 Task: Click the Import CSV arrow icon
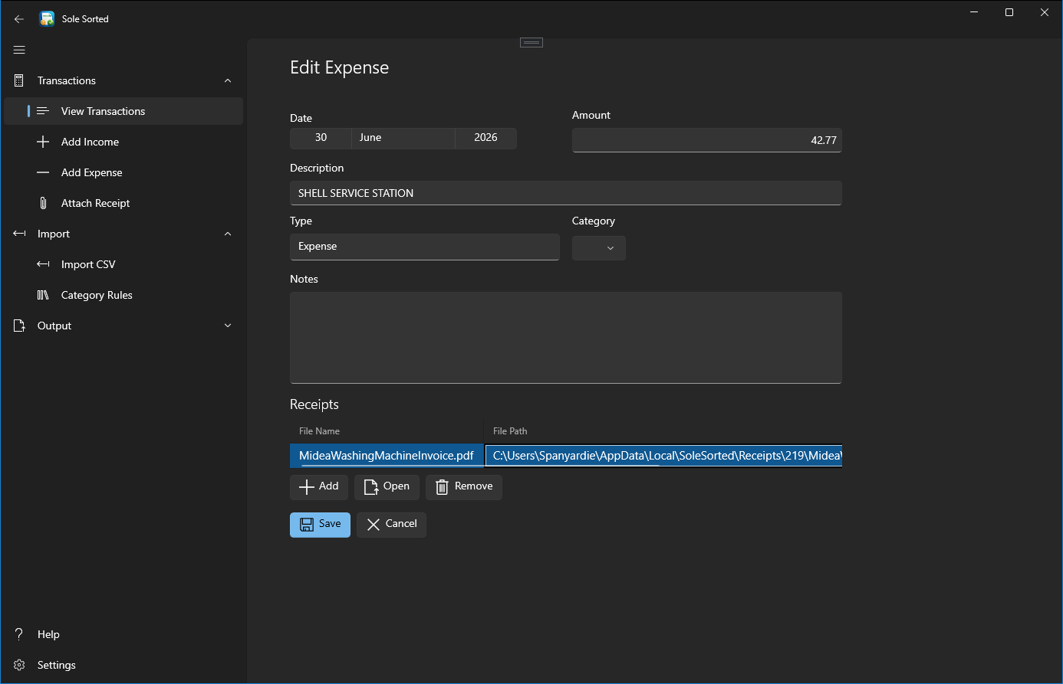pyautogui.click(x=43, y=264)
